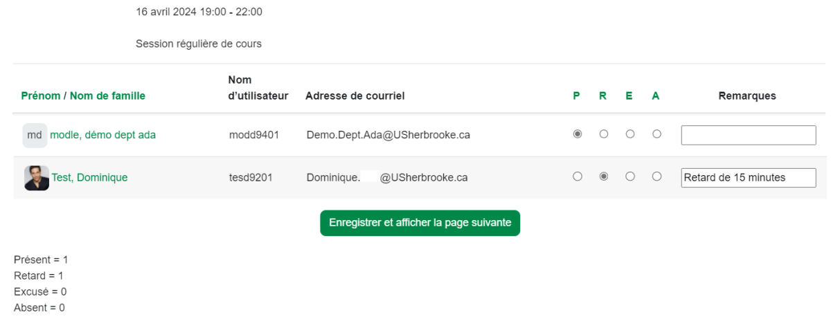Mark modle démo dept ada as Absent

tap(656, 134)
